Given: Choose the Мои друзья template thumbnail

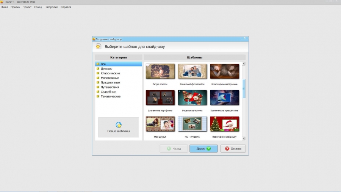Looking at the screenshot, I should click(160, 124).
